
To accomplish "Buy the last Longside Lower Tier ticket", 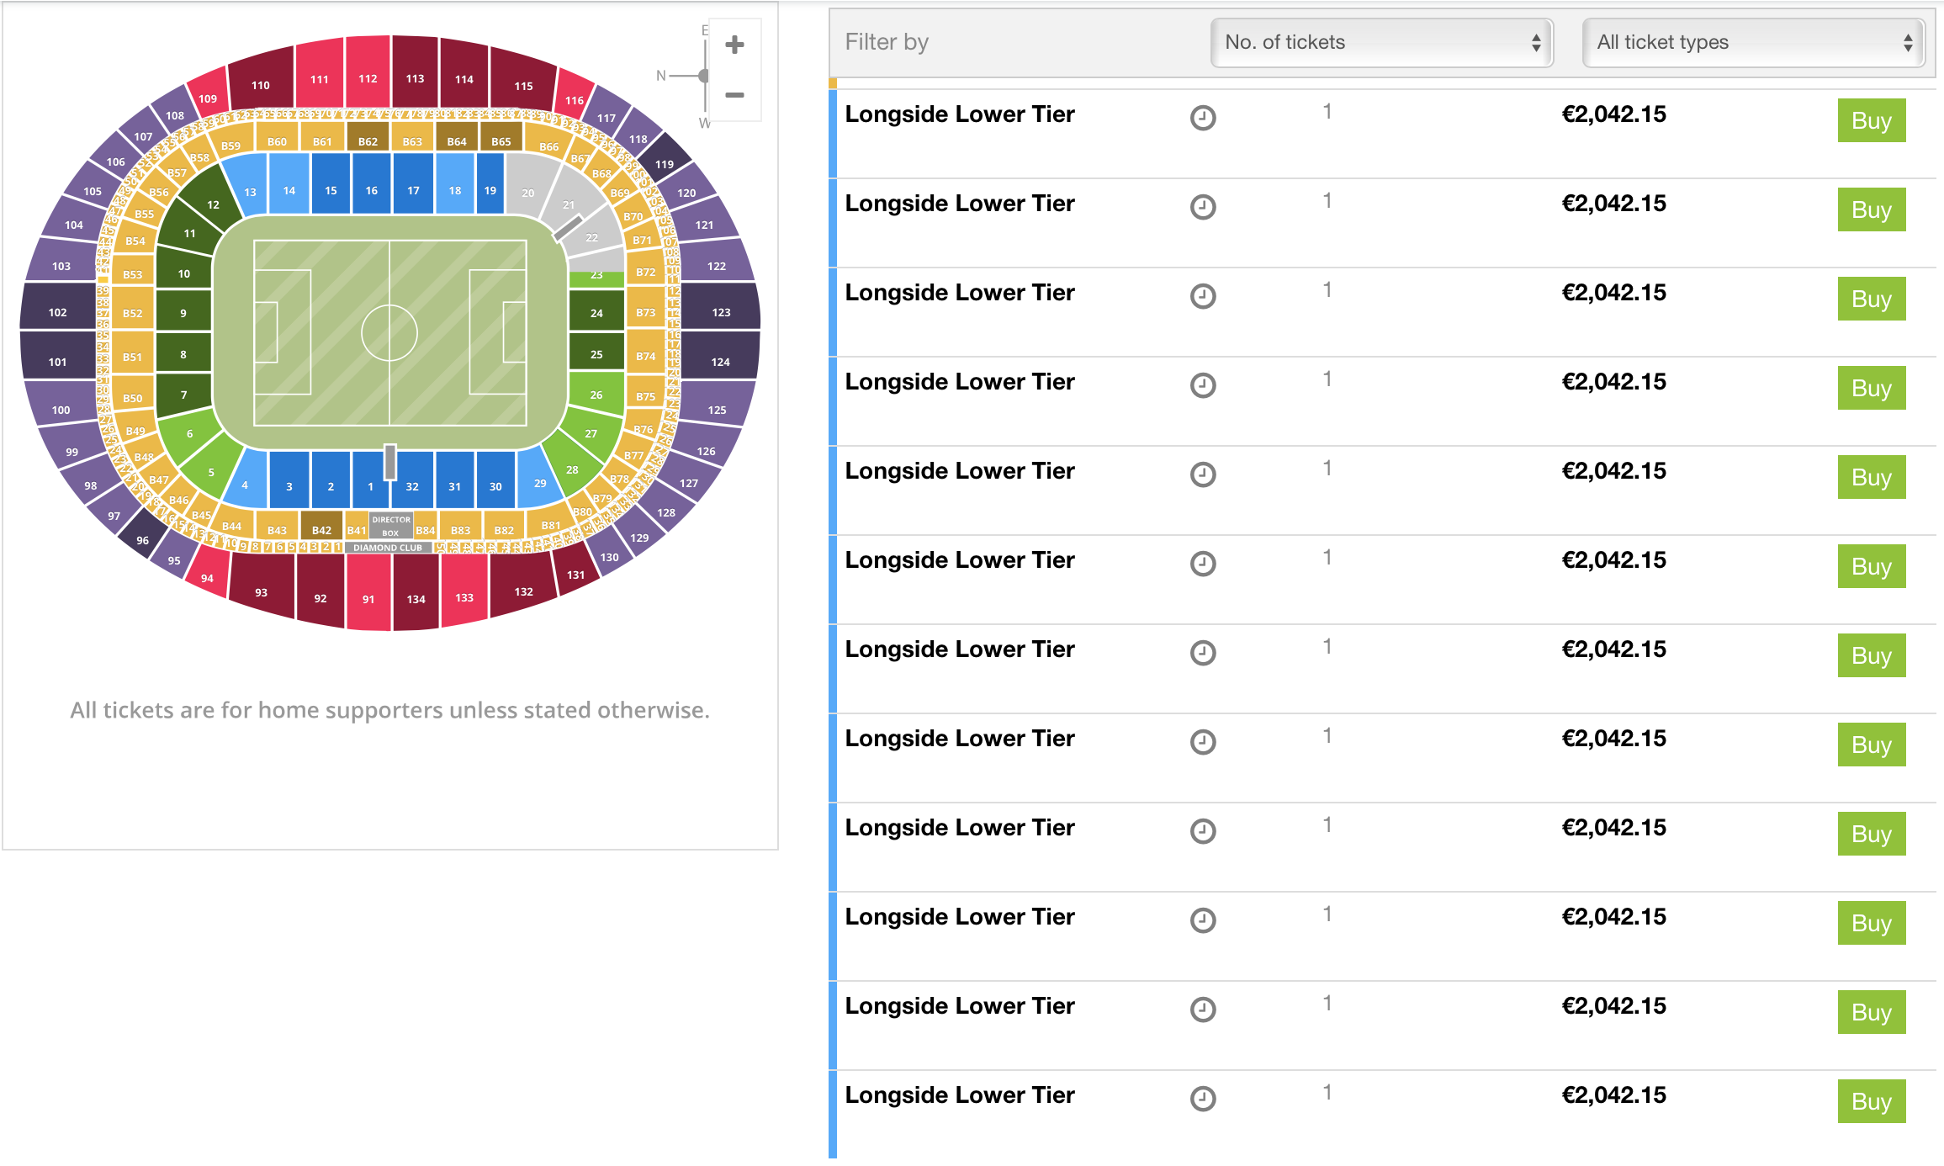I will (x=1871, y=1102).
